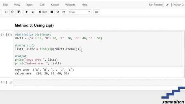Open the Widgets menu

click(70, 5)
